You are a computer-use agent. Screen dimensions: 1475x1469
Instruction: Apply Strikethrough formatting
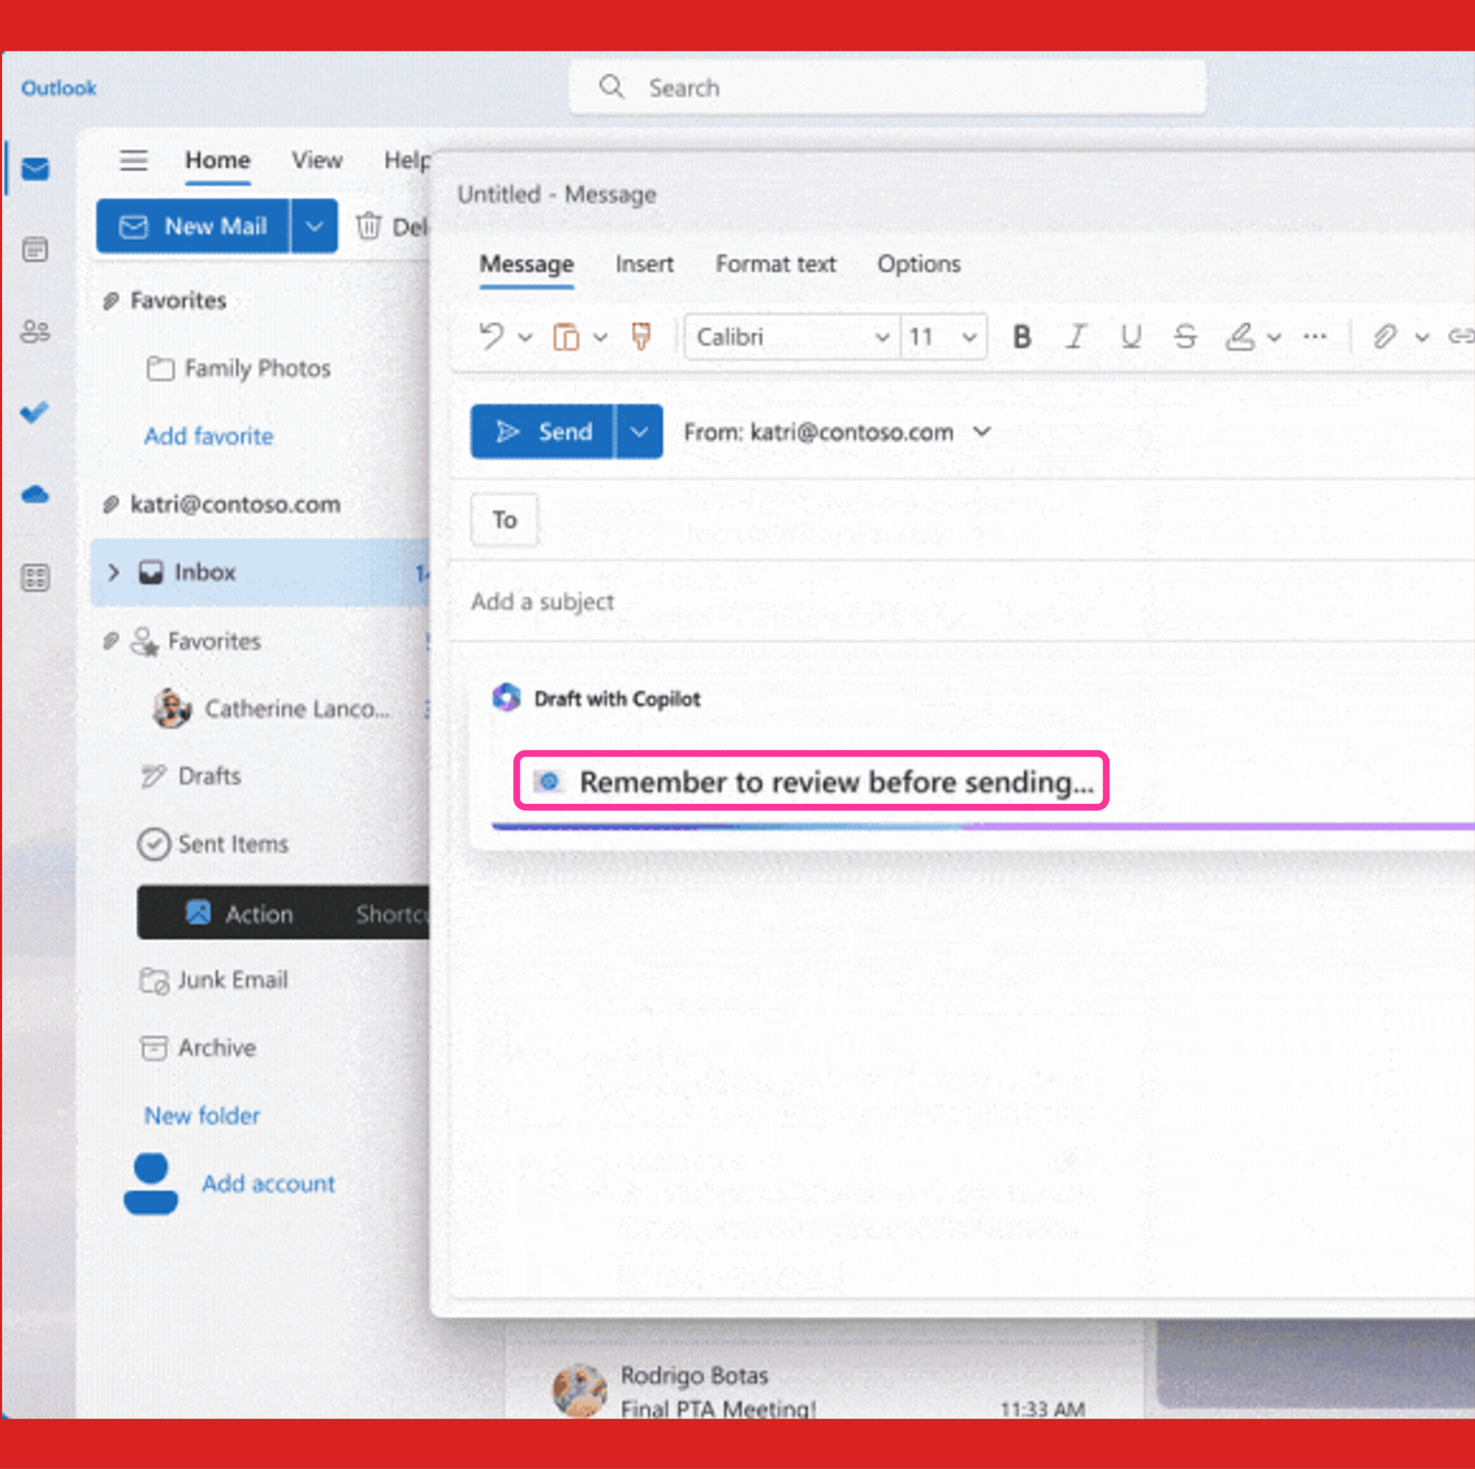(1186, 337)
